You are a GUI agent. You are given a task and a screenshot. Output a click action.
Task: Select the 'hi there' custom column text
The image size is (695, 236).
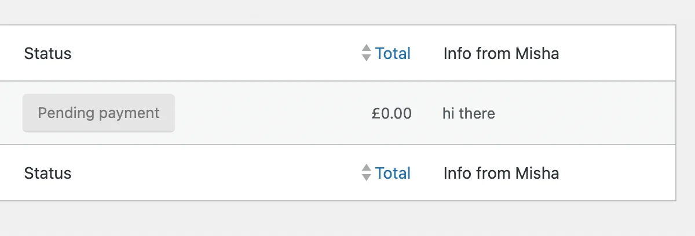pyautogui.click(x=469, y=113)
